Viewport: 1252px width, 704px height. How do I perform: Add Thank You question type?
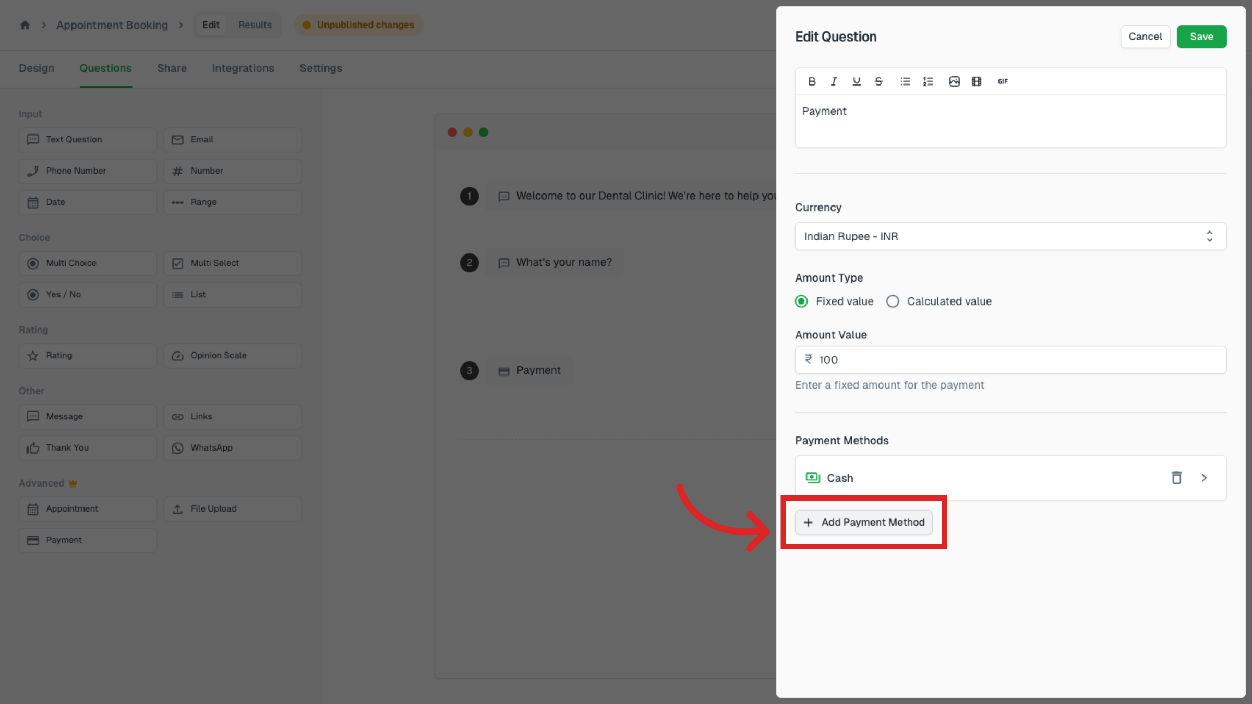click(x=88, y=448)
